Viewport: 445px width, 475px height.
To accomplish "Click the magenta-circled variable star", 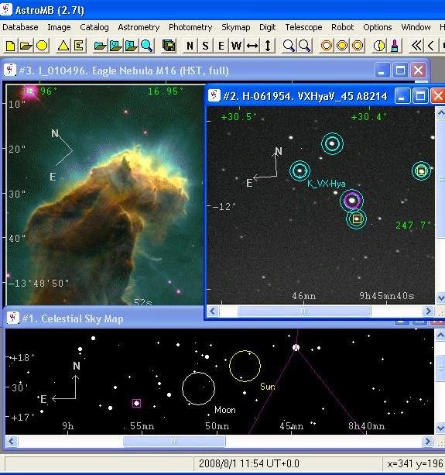I will pos(351,200).
